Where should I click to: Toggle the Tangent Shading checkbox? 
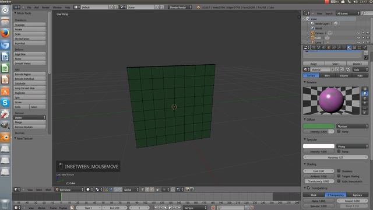(x=339, y=176)
